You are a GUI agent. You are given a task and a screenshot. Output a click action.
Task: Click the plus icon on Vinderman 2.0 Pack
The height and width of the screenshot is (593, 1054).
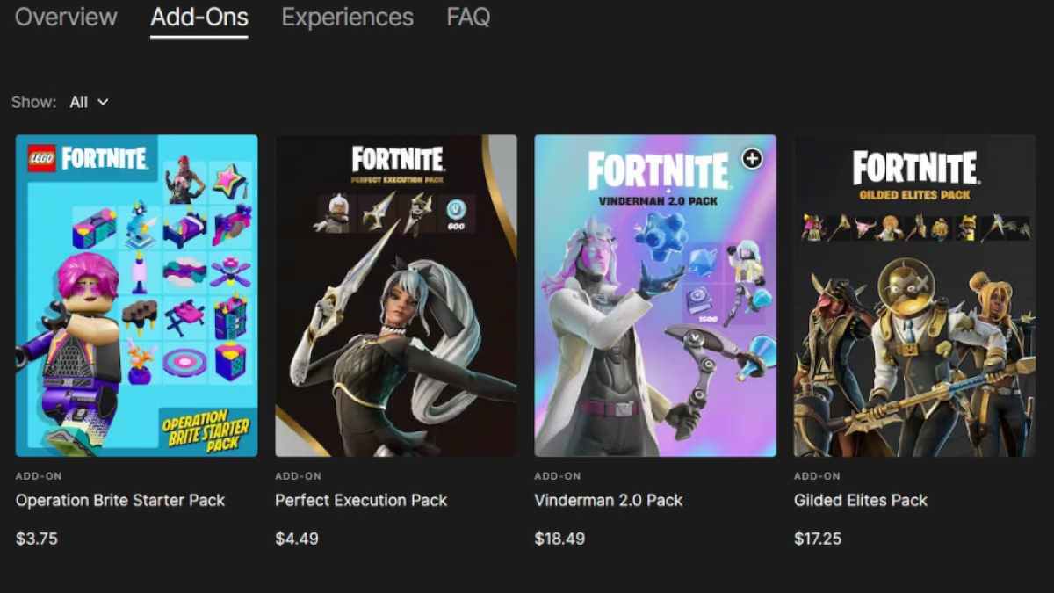(752, 159)
